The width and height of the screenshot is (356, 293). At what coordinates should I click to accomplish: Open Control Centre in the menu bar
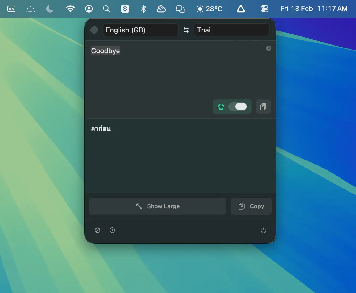click(264, 9)
